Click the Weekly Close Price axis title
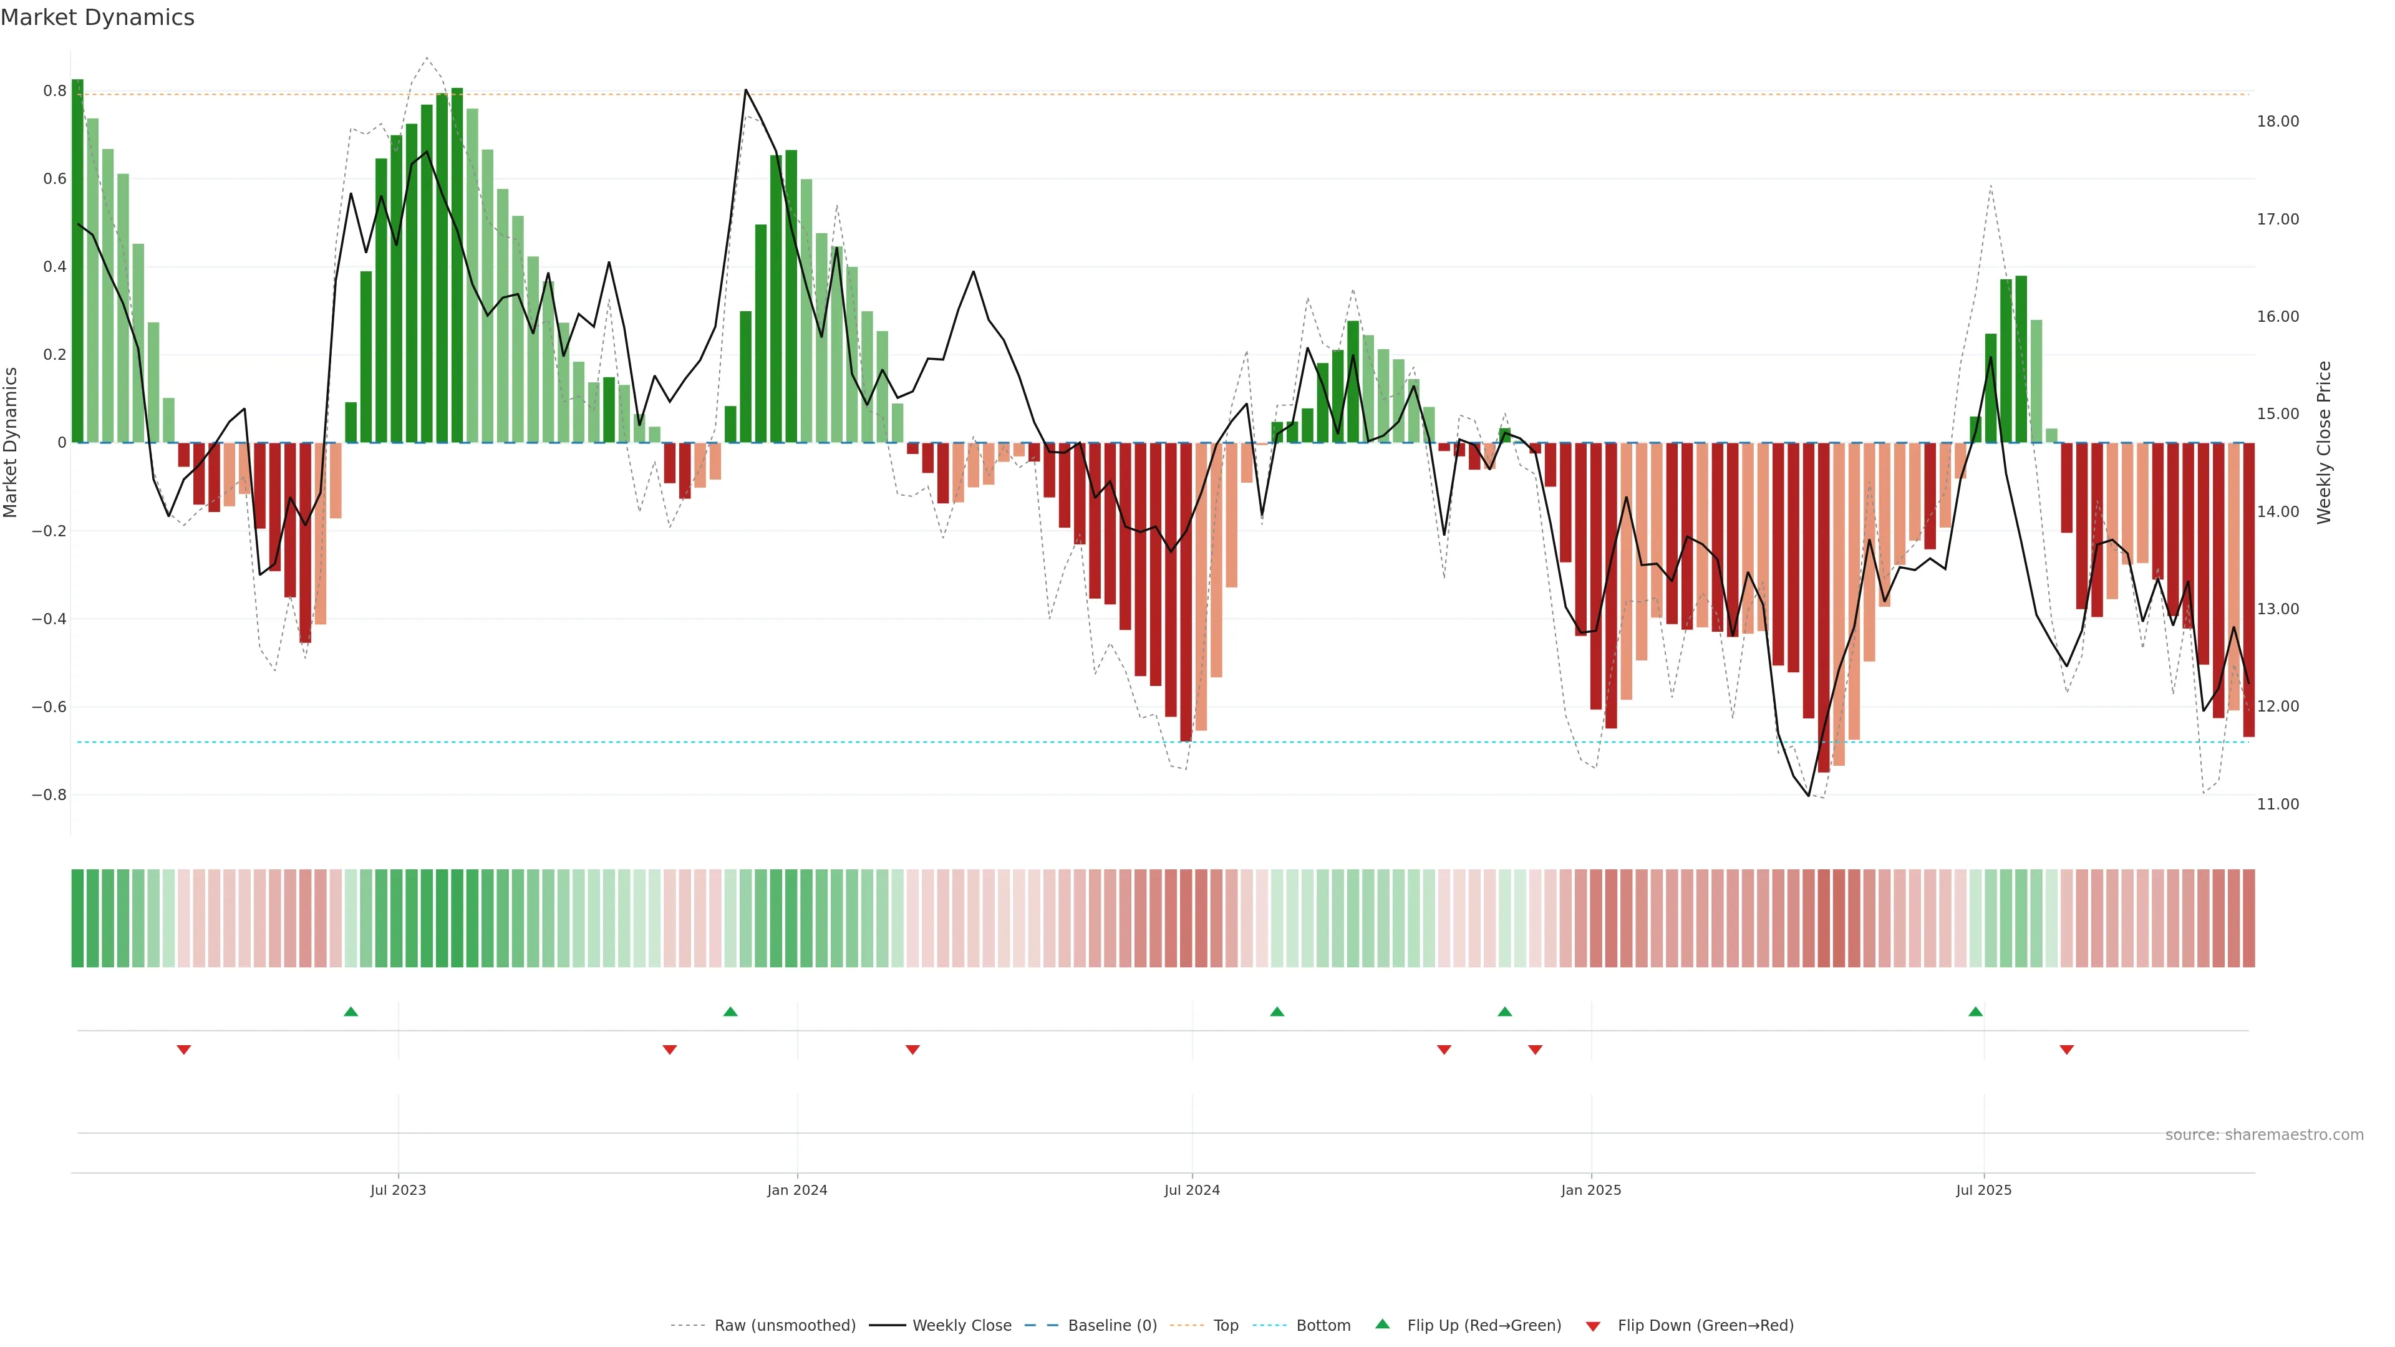The image size is (2395, 1347). [2323, 443]
